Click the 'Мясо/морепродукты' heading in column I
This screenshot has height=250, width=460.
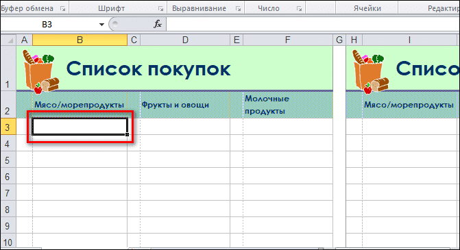[x=409, y=105]
